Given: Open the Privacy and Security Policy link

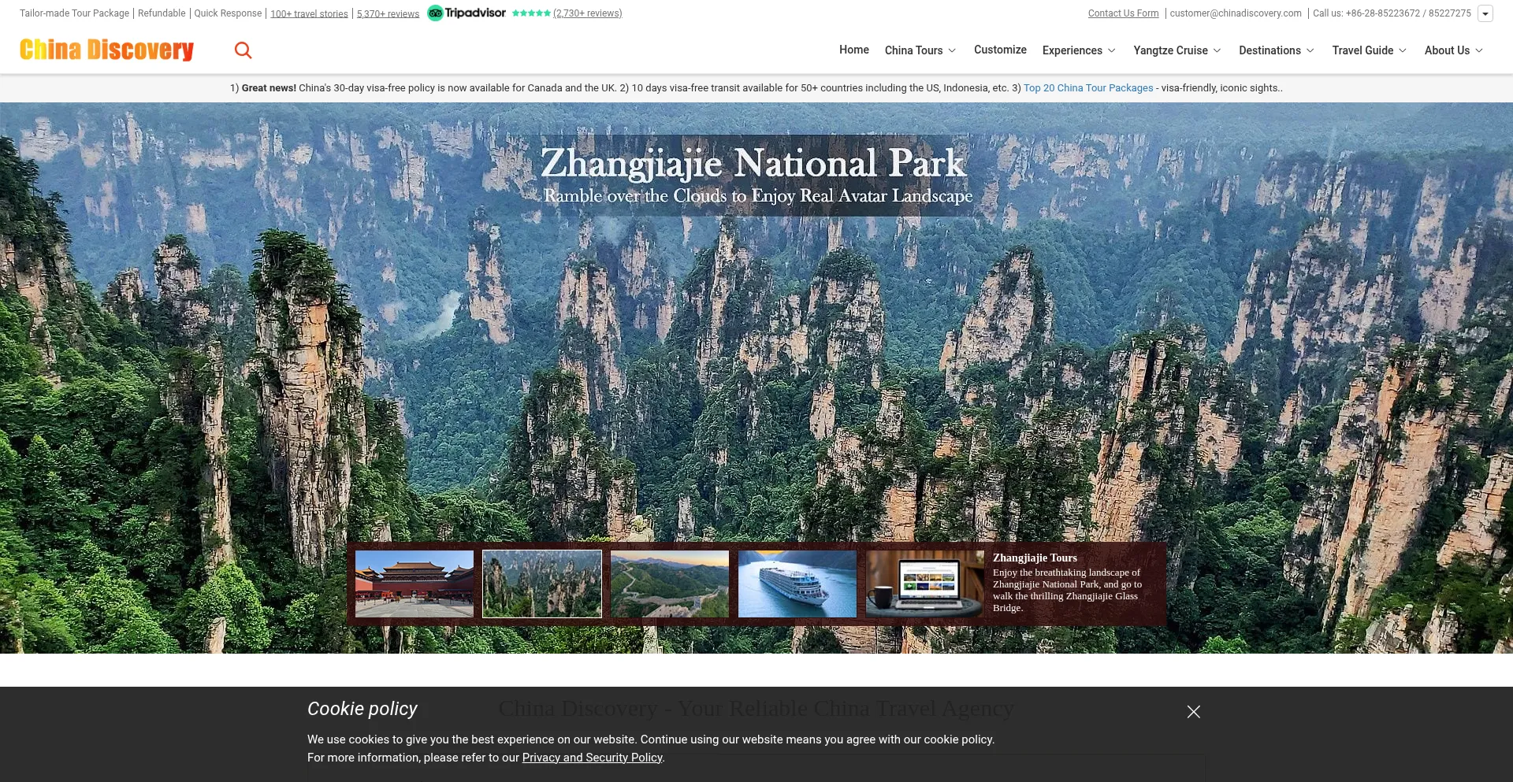Looking at the screenshot, I should point(592,758).
